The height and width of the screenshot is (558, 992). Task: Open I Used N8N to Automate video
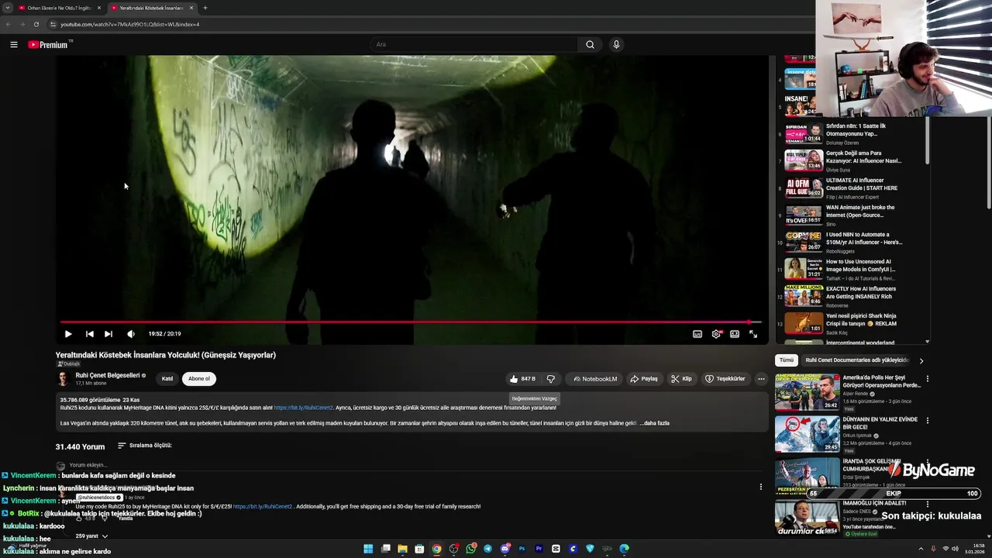(864, 239)
